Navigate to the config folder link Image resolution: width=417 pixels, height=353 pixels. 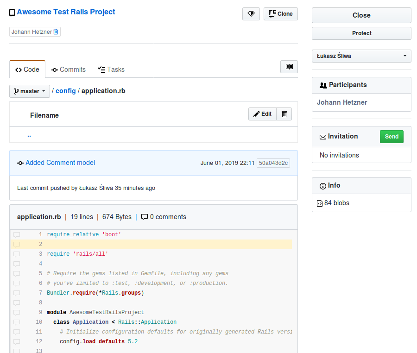(x=66, y=91)
